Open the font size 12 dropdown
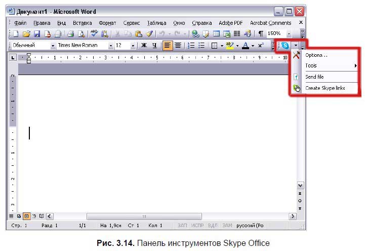Viewport: 366px width, 251px height. coord(133,46)
